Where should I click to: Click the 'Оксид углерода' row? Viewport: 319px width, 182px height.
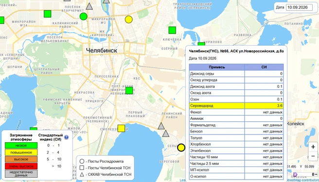(x=236, y=80)
